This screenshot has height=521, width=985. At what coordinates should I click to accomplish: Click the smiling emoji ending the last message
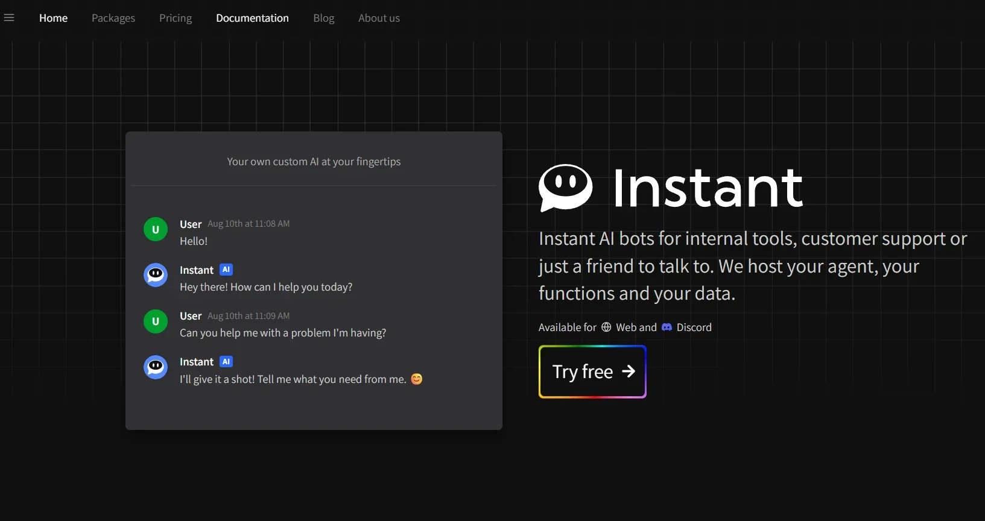(x=417, y=379)
